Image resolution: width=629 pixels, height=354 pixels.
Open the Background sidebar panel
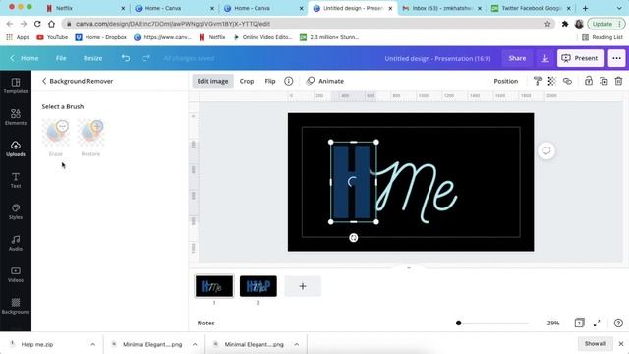[x=16, y=306]
